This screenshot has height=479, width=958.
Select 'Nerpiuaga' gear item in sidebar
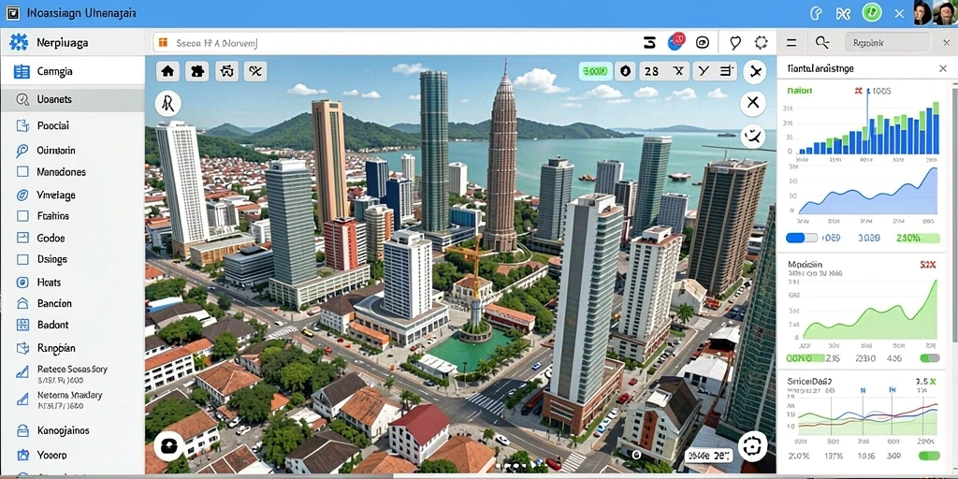72,43
